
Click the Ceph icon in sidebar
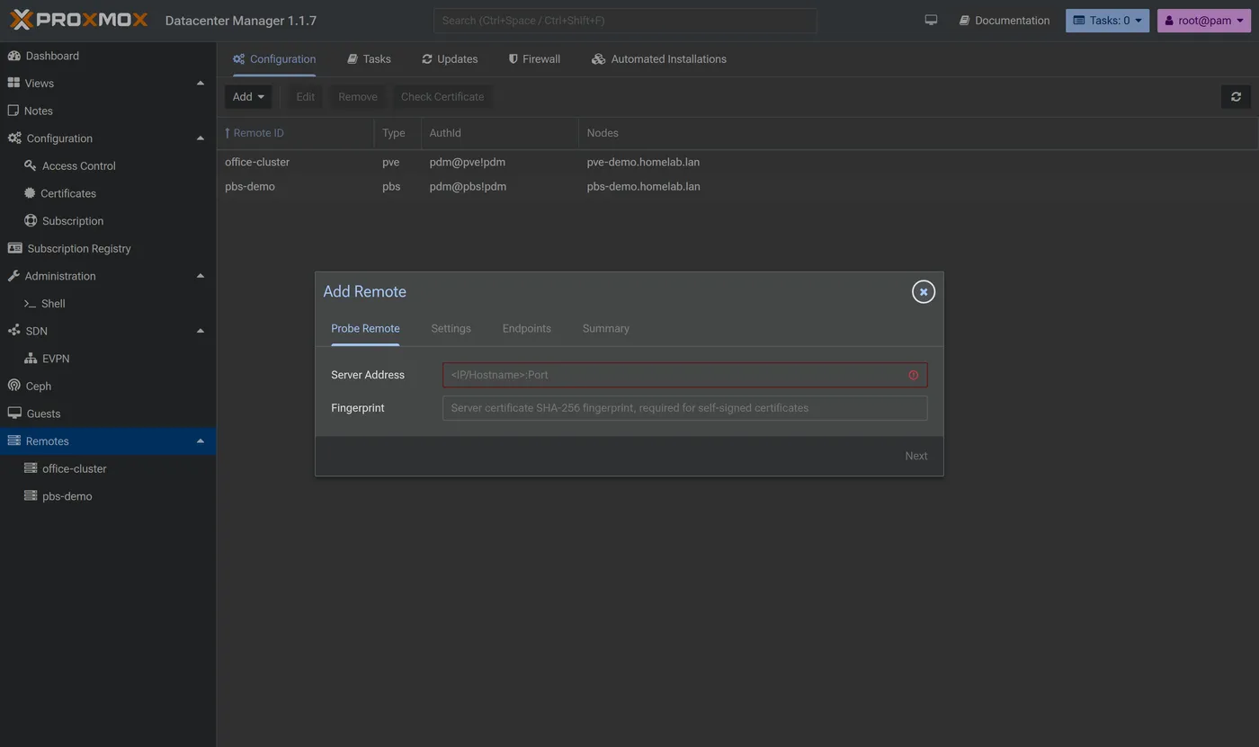click(13, 386)
